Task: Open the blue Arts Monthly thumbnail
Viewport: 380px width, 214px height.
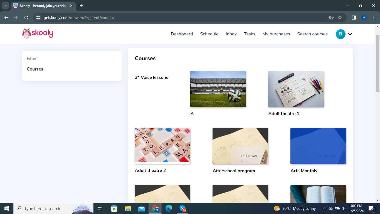Action: pos(318,146)
